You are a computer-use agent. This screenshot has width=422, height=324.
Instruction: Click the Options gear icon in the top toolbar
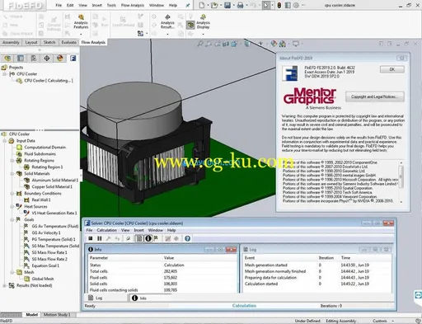(x=296, y=5)
